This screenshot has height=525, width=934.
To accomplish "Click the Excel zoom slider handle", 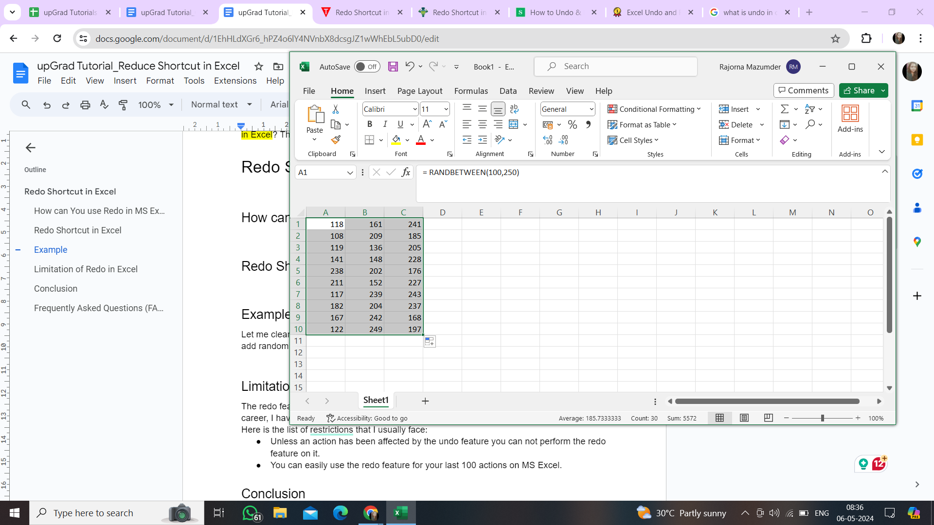I will click(x=823, y=418).
